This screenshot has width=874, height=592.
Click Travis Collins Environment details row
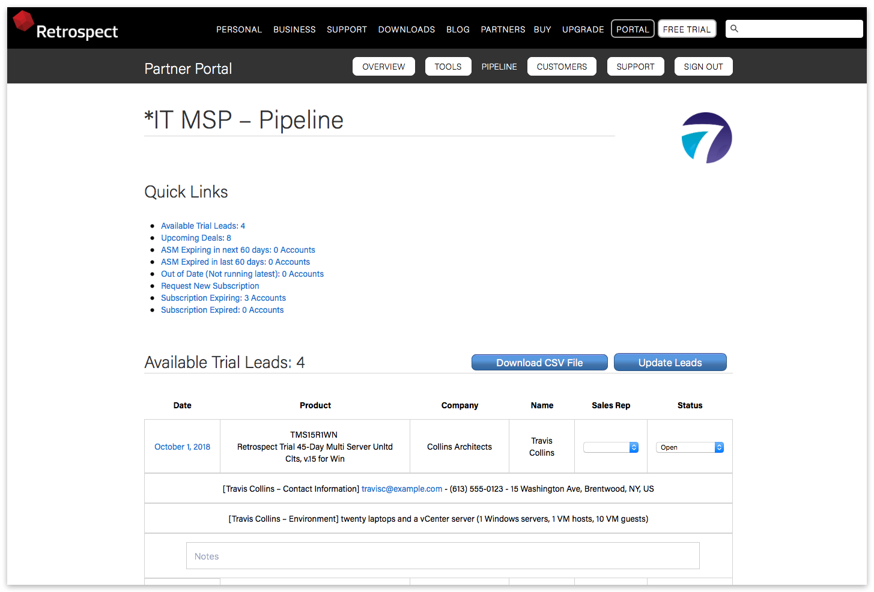[439, 519]
